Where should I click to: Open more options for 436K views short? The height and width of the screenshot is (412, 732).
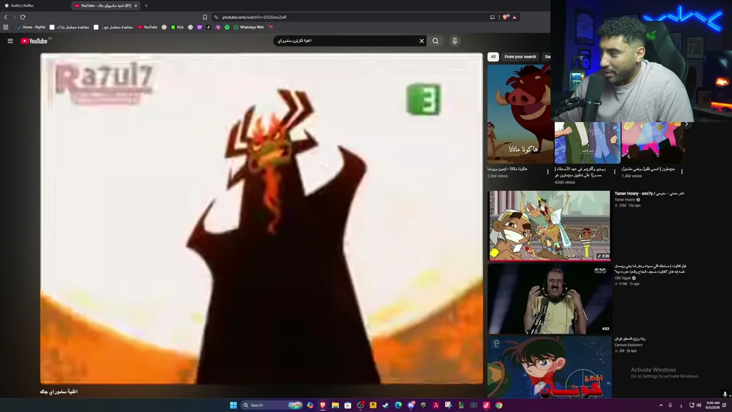point(615,171)
